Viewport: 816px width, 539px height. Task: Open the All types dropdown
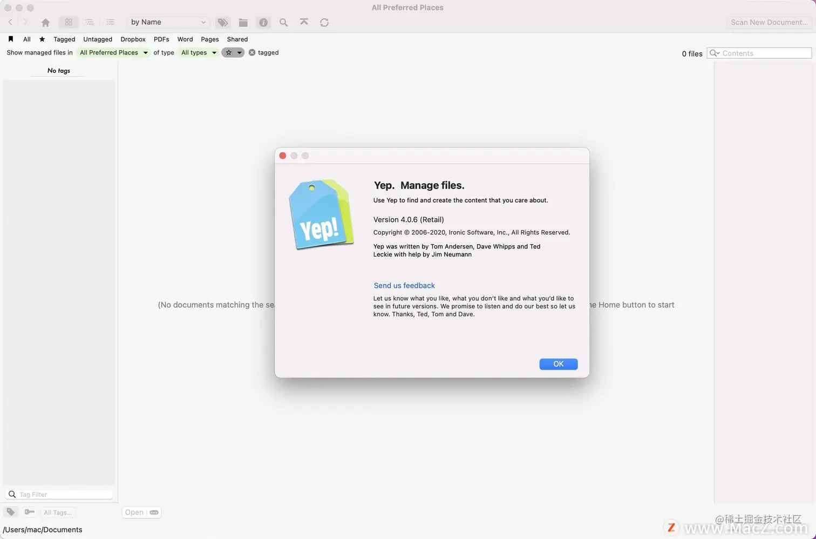199,52
